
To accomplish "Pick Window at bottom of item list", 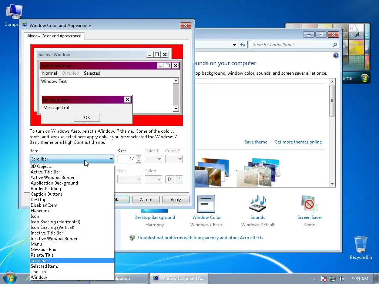I will 72,277.
